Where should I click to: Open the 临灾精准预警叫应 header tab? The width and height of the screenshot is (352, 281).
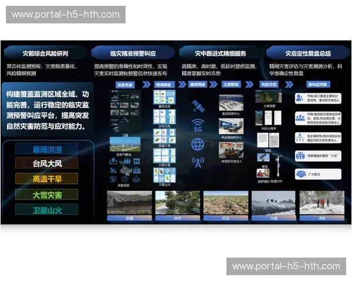[133, 53]
